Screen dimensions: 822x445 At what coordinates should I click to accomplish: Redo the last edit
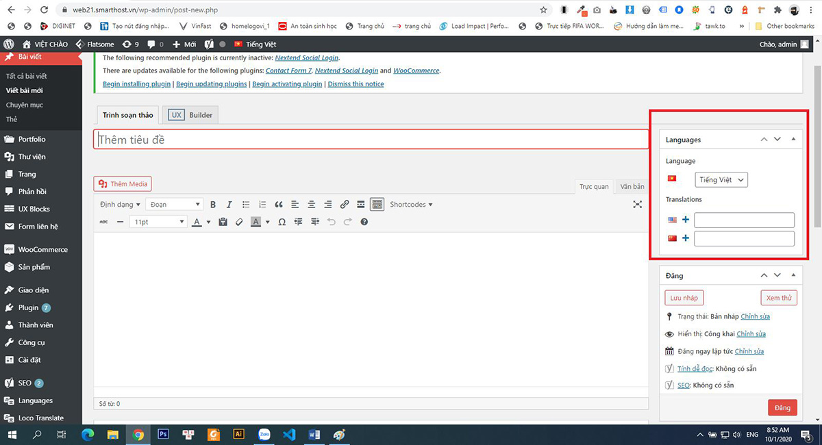(x=348, y=222)
